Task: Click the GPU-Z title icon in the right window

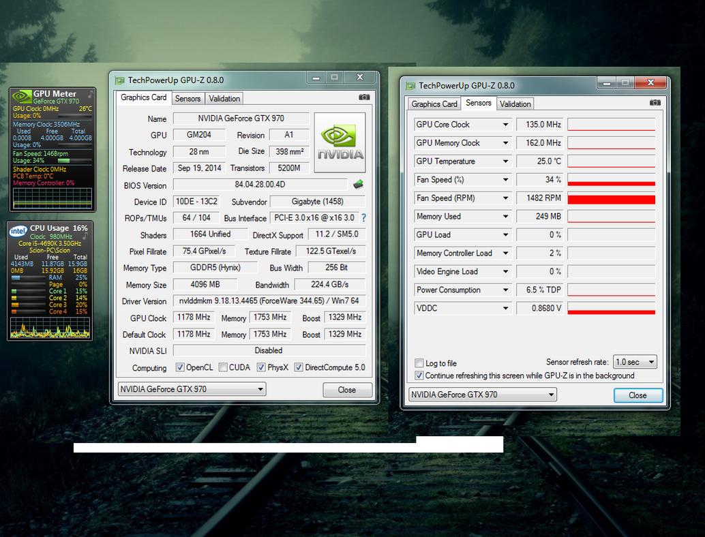Action: (410, 86)
